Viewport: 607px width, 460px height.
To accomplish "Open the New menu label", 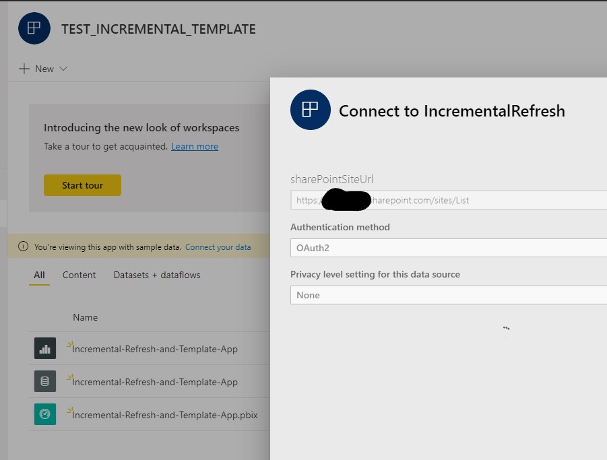I will coord(44,69).
